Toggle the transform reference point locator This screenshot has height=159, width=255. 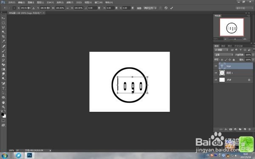[x=14, y=8]
